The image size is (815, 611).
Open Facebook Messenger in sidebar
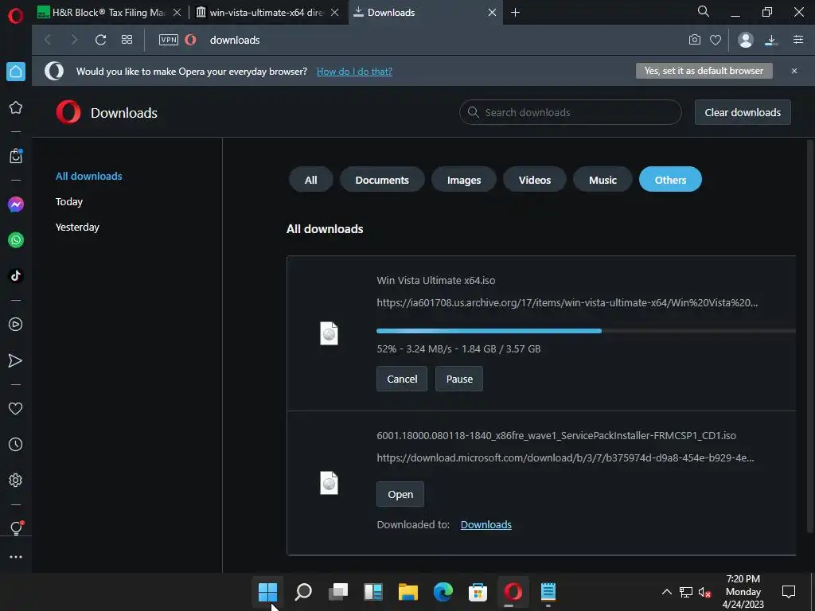click(16, 204)
